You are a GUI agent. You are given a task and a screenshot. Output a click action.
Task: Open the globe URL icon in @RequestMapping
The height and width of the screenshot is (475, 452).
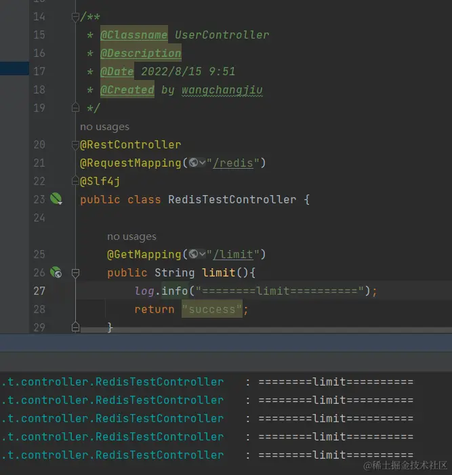(193, 163)
